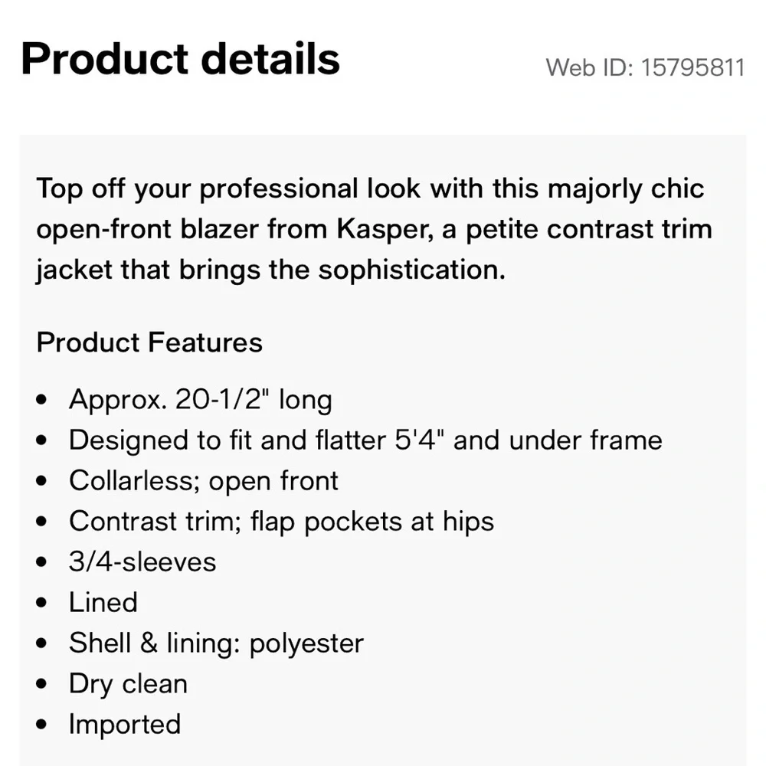This screenshot has width=766, height=766.
Task: Click the 3/4-sleeves feature item
Action: [142, 561]
